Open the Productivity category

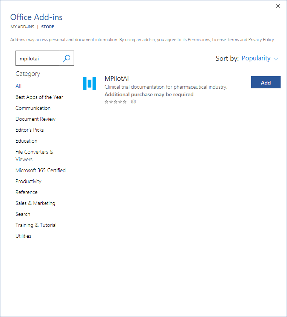28,181
